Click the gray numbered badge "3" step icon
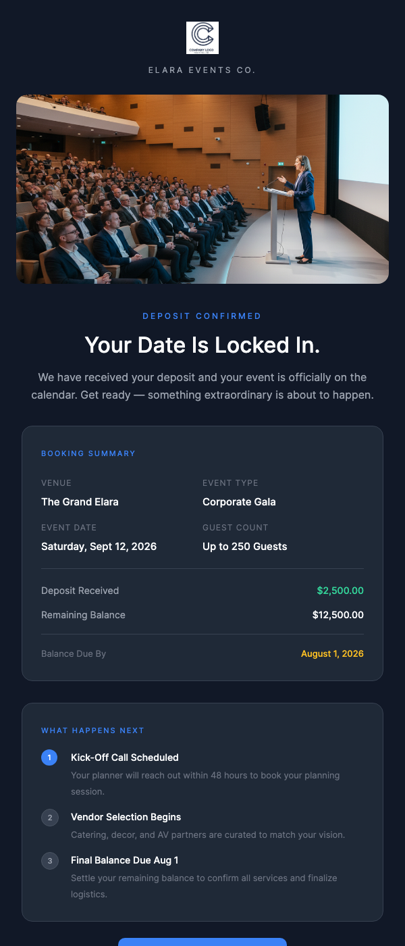The height and width of the screenshot is (946, 405). (49, 860)
